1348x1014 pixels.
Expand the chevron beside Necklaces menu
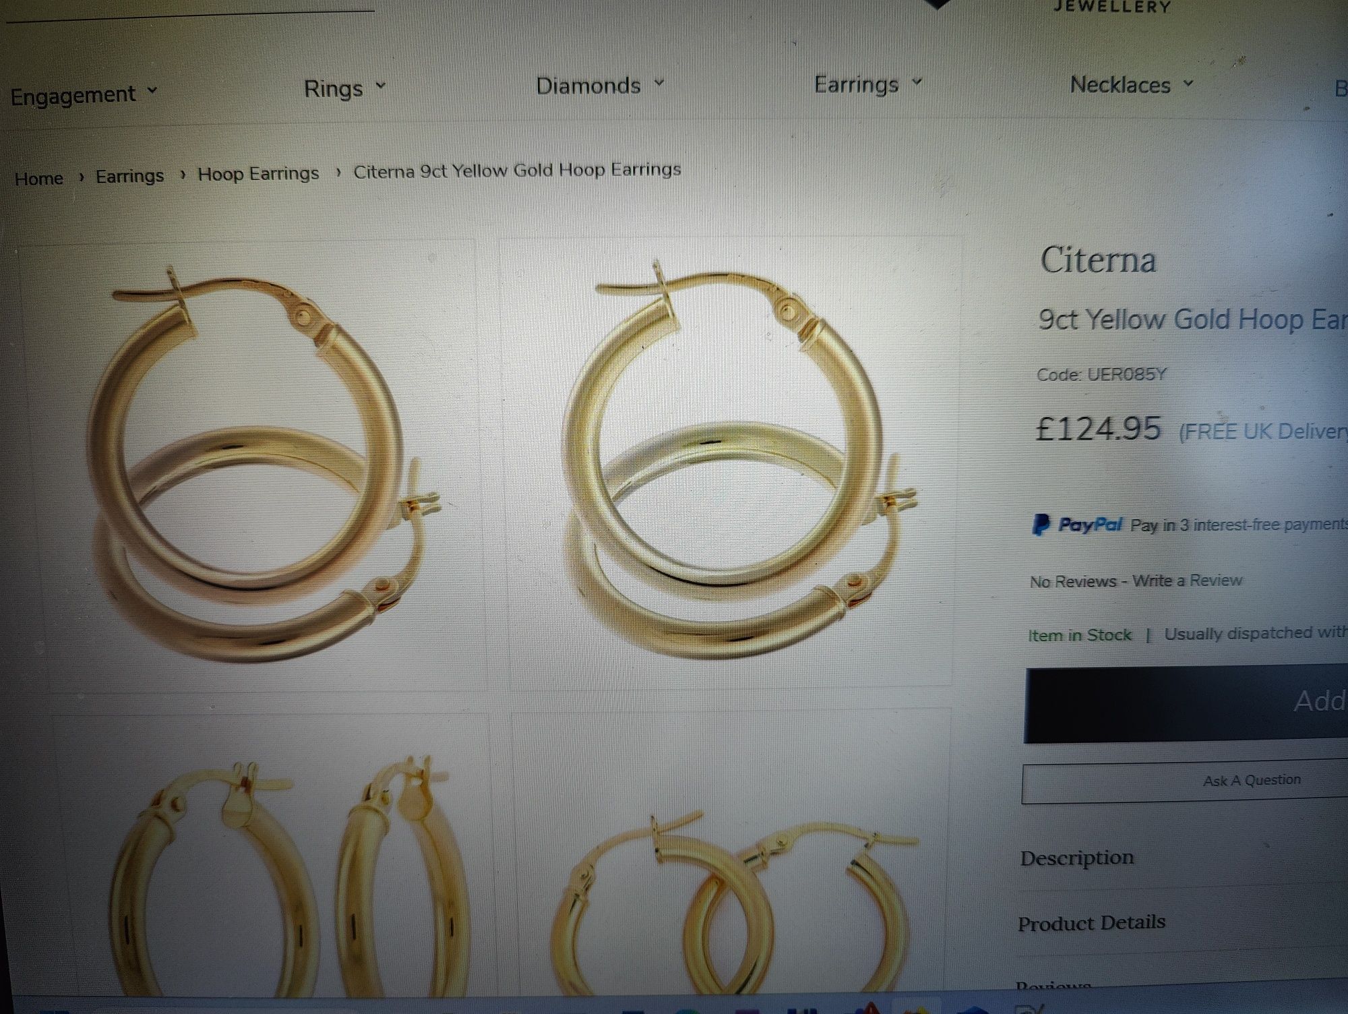pyautogui.click(x=1188, y=83)
